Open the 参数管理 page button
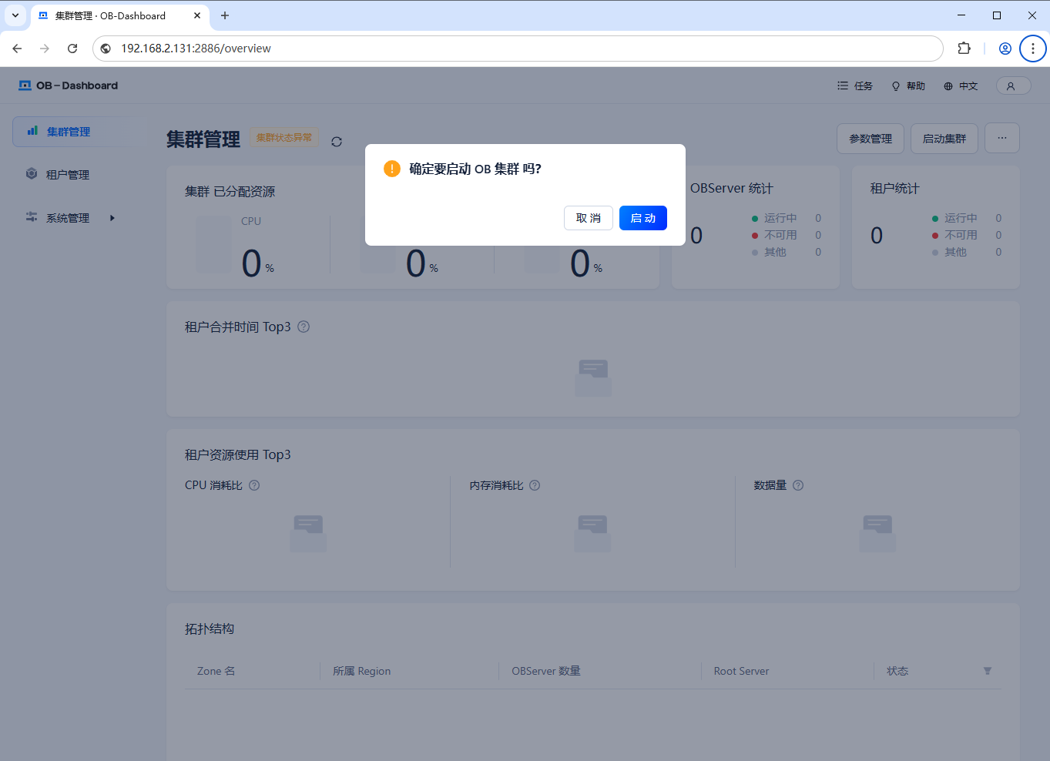The height and width of the screenshot is (761, 1050). coord(871,139)
